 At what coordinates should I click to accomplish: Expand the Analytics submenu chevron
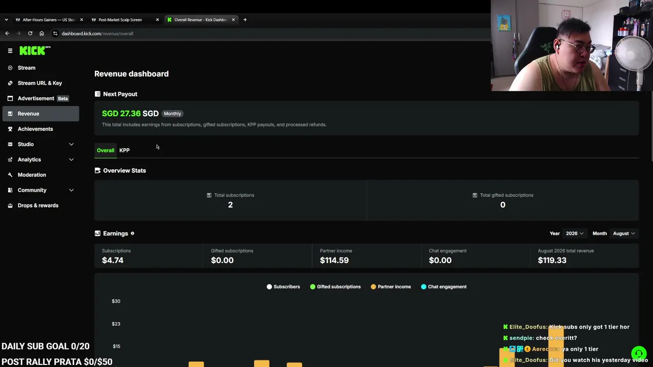coord(71,160)
